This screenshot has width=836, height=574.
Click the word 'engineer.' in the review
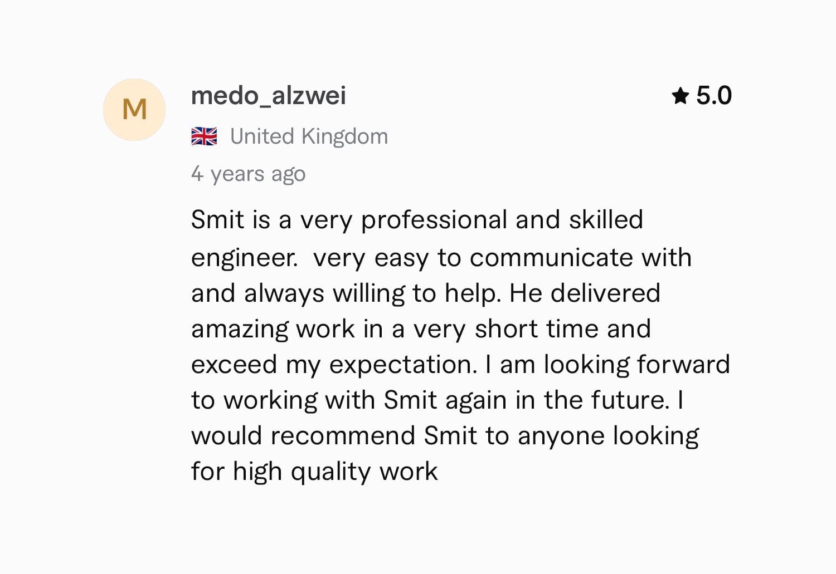tap(244, 258)
